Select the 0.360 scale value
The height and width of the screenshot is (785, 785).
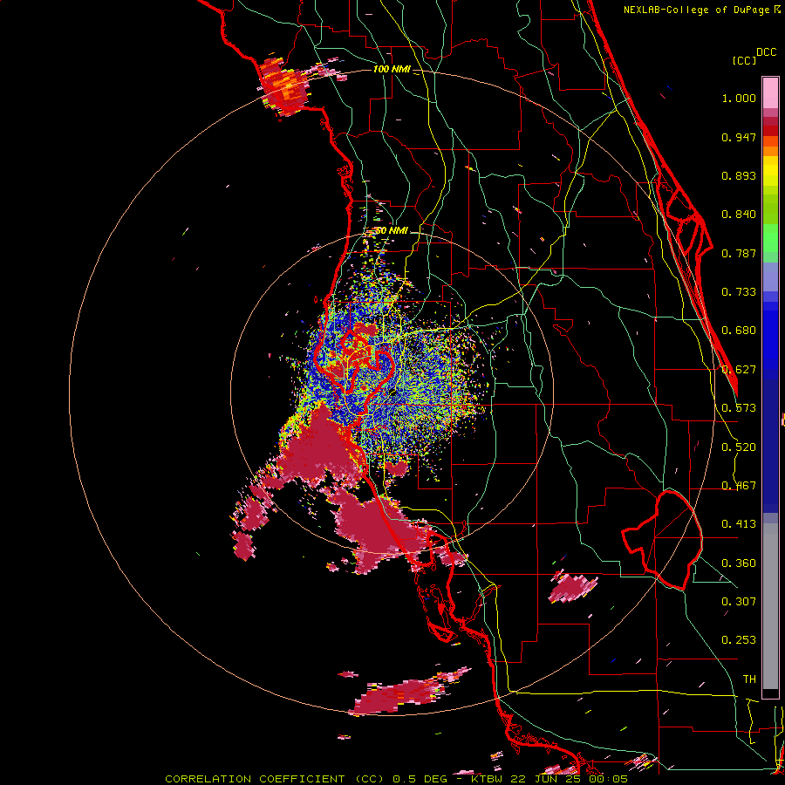[739, 563]
